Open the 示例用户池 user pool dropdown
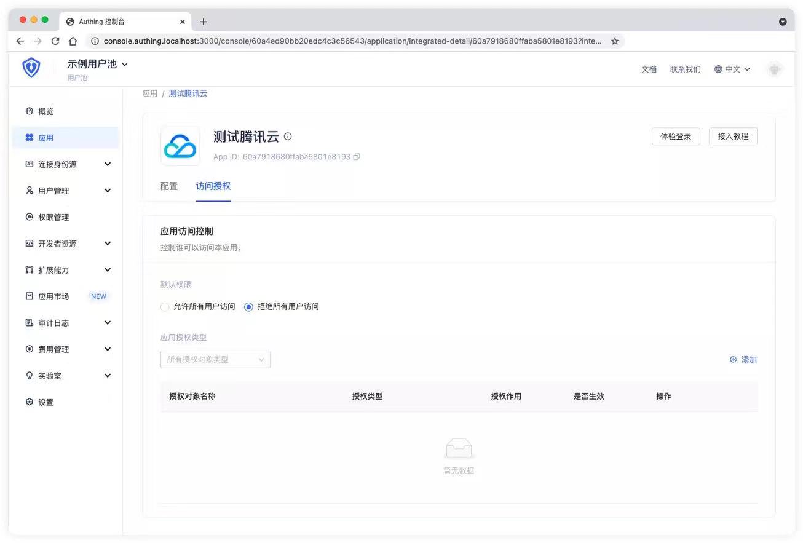The image size is (803, 543). tap(98, 64)
